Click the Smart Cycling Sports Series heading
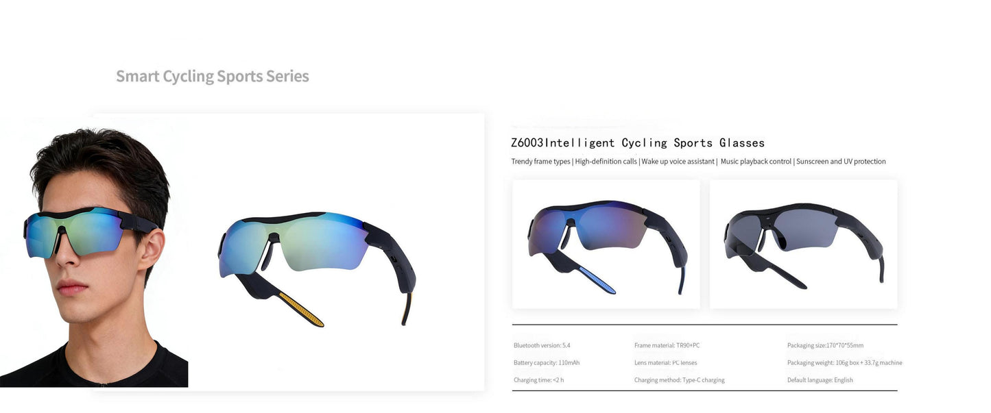 pyautogui.click(x=213, y=76)
